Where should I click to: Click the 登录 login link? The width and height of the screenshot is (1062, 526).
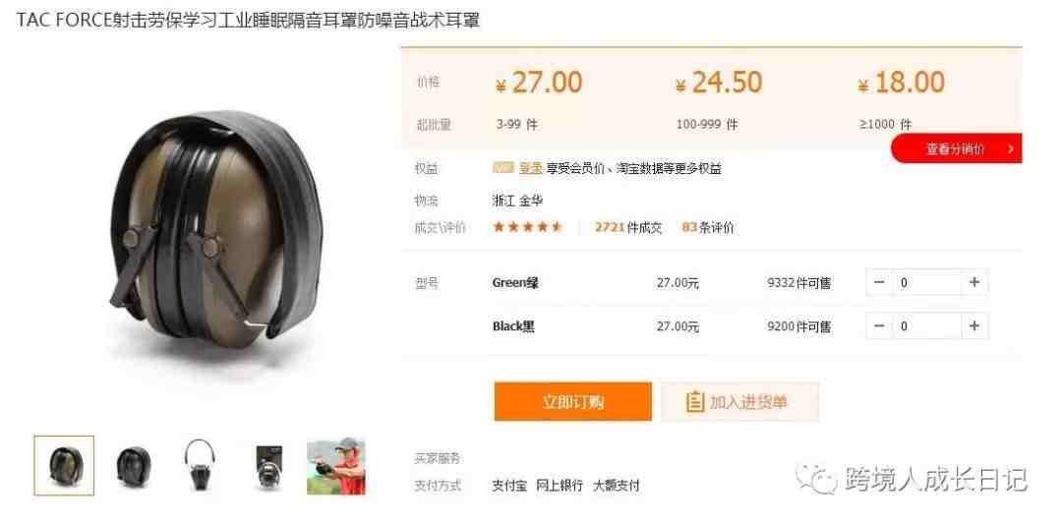click(530, 168)
